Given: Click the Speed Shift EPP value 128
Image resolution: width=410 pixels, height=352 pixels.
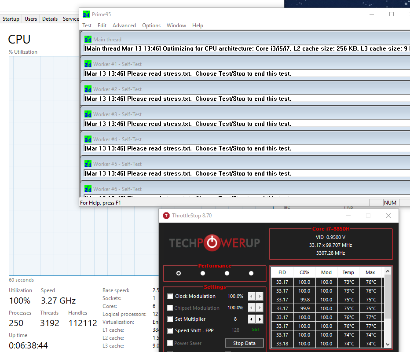Looking at the screenshot, I should (x=235, y=330).
